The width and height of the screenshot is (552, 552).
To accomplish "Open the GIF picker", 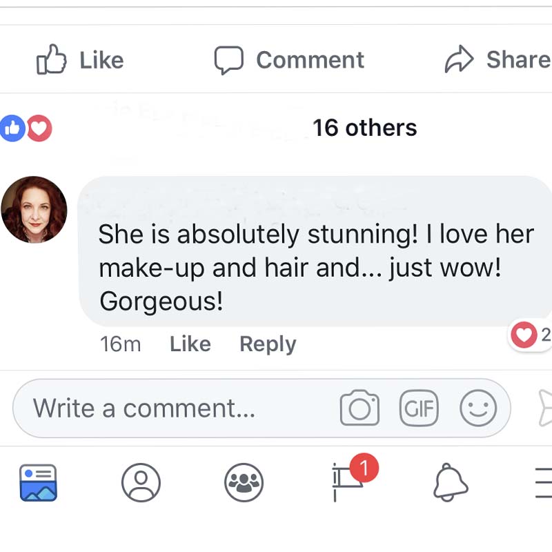I will [419, 408].
